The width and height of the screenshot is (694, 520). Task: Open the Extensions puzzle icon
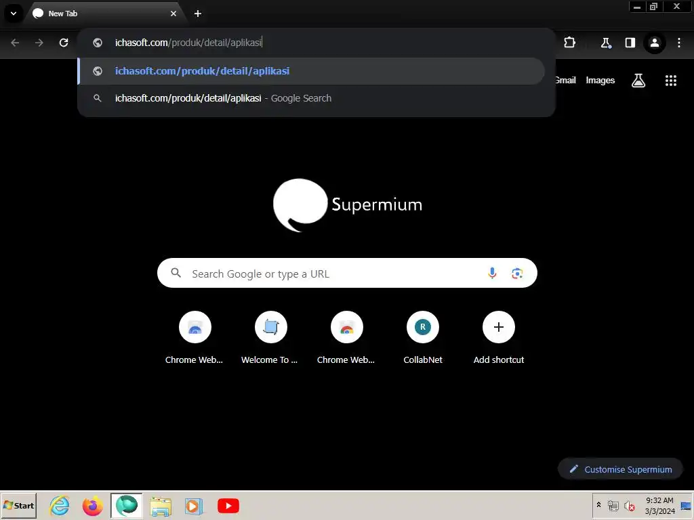pyautogui.click(x=569, y=43)
